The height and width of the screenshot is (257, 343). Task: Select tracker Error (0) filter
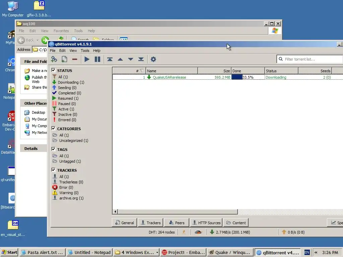click(x=63, y=187)
